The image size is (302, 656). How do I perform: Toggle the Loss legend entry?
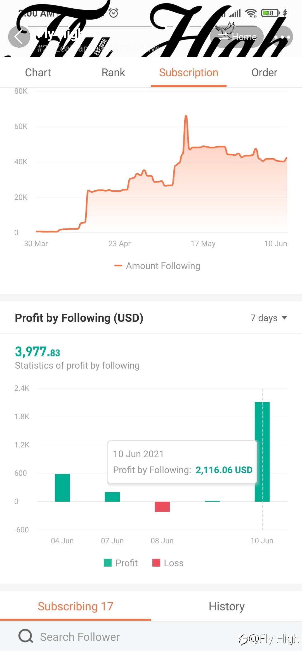[168, 563]
